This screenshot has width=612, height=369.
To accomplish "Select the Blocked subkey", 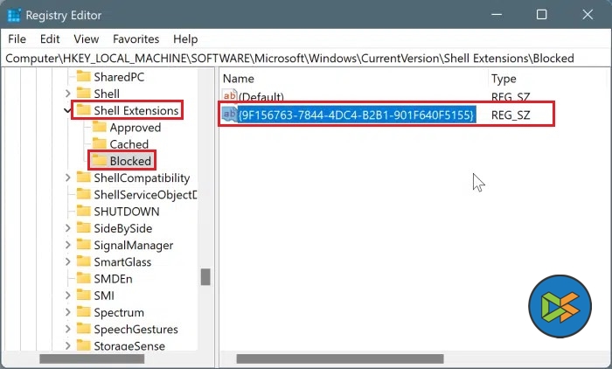I will [x=130, y=161].
